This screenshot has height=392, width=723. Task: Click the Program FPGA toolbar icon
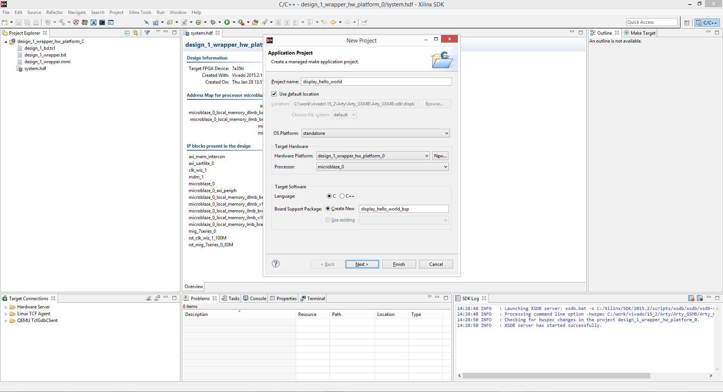(85, 22)
